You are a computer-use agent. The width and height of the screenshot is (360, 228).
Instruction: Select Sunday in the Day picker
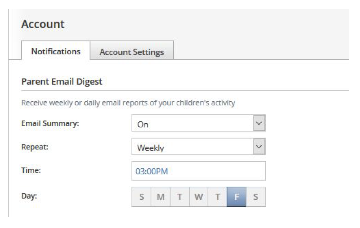[142, 197]
